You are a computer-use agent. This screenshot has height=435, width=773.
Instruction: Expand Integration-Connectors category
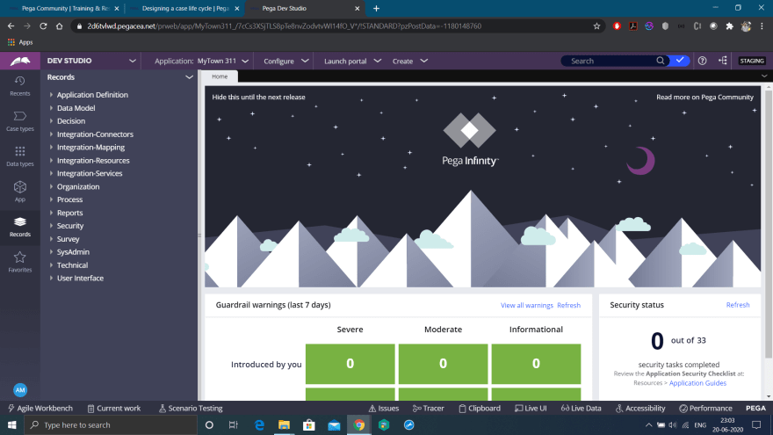(51, 134)
